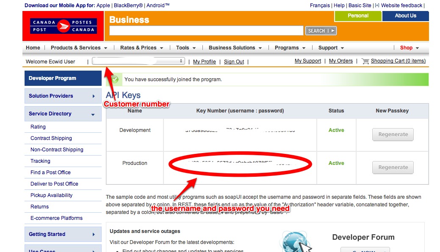Click the Canada Post logo

pyautogui.click(x=64, y=26)
